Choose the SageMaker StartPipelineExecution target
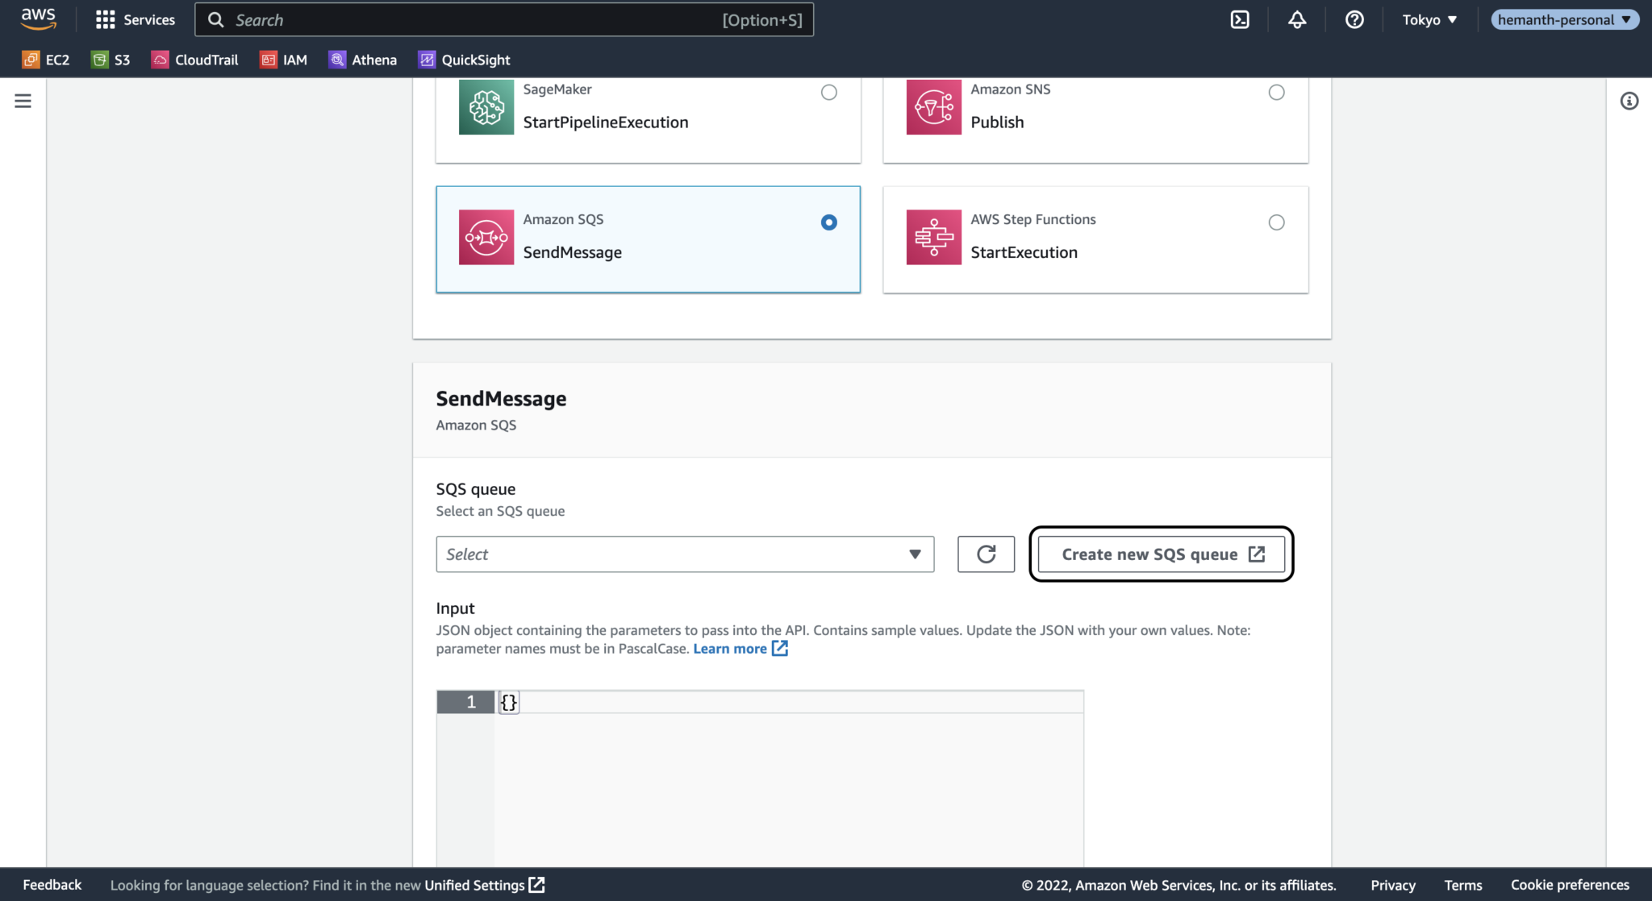 [828, 92]
